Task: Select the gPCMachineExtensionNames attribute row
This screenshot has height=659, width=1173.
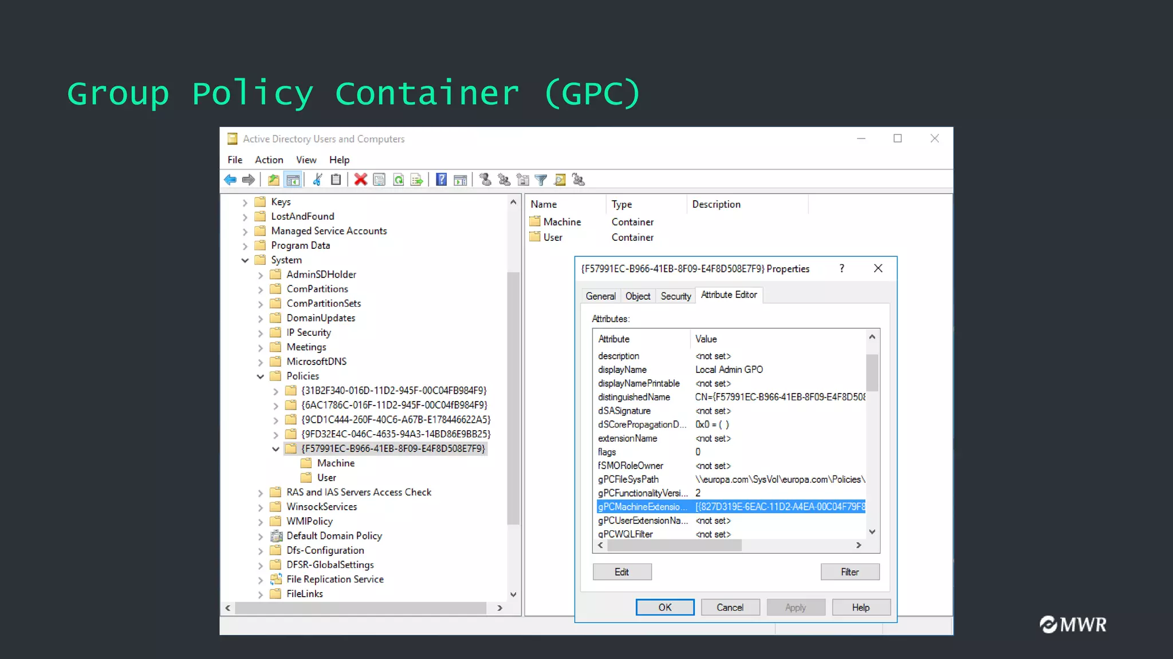Action: coord(731,507)
